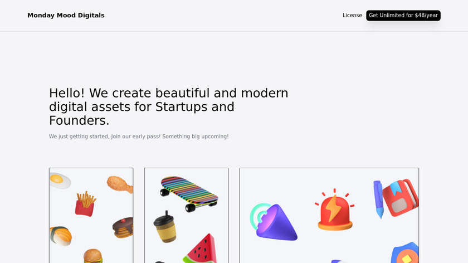Image resolution: width=468 pixels, height=263 pixels.
Task: Click the early pass subtitle text
Action: (139, 137)
